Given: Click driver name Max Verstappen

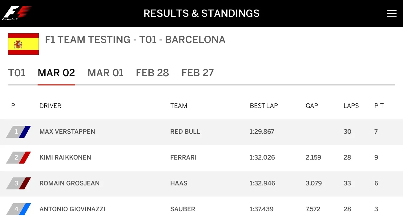Looking at the screenshot, I should coord(67,132).
